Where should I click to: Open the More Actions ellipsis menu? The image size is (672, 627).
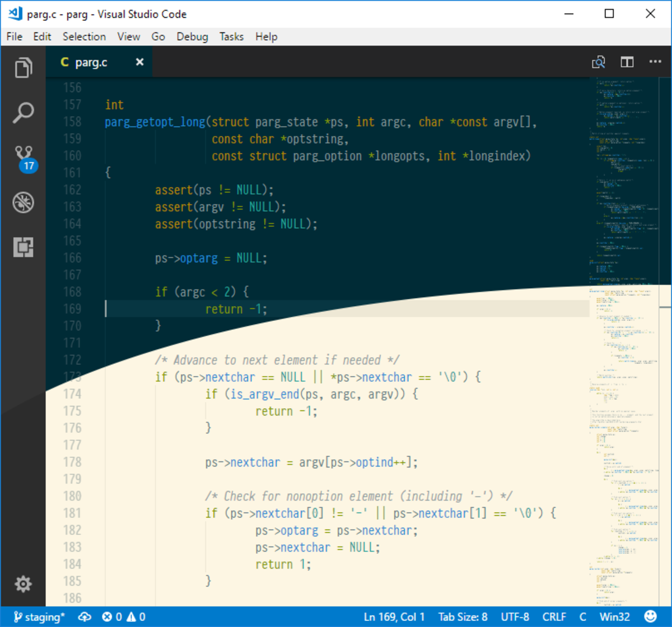click(655, 62)
